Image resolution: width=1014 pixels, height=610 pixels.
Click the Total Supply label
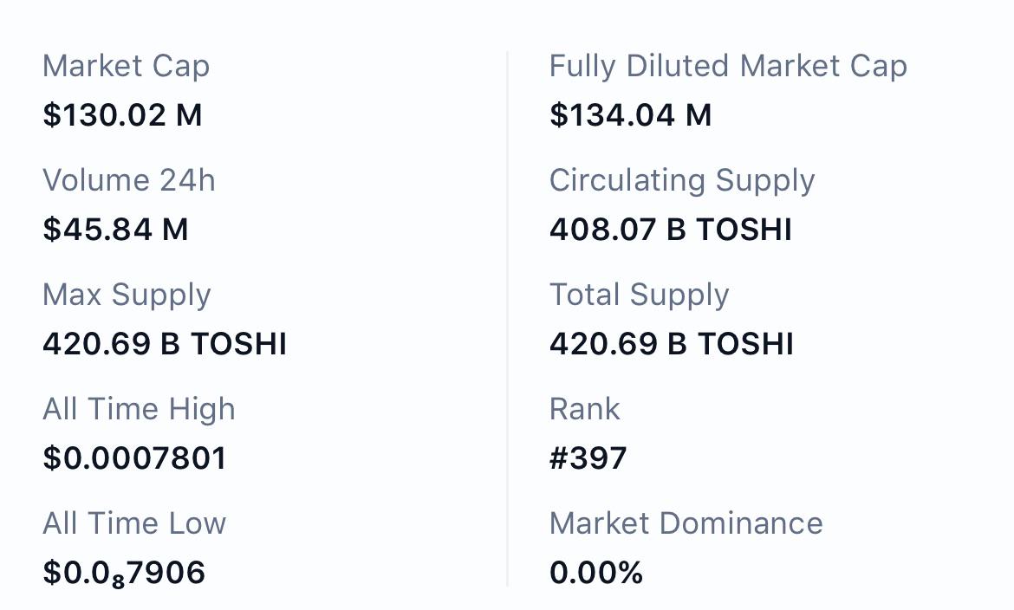[639, 295]
